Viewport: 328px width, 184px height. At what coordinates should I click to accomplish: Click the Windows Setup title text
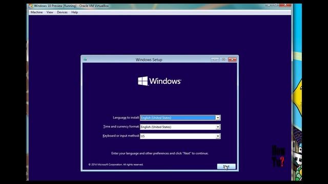pyautogui.click(x=149, y=60)
